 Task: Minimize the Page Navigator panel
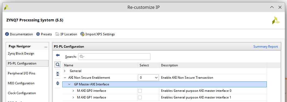(x=46, y=47)
